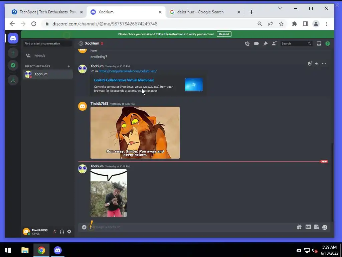
Task: Close the TechSpot tab
Action: point(81,12)
